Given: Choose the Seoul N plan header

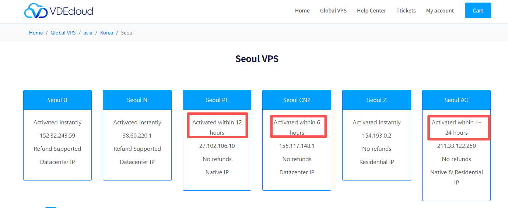Looking at the screenshot, I should [137, 100].
